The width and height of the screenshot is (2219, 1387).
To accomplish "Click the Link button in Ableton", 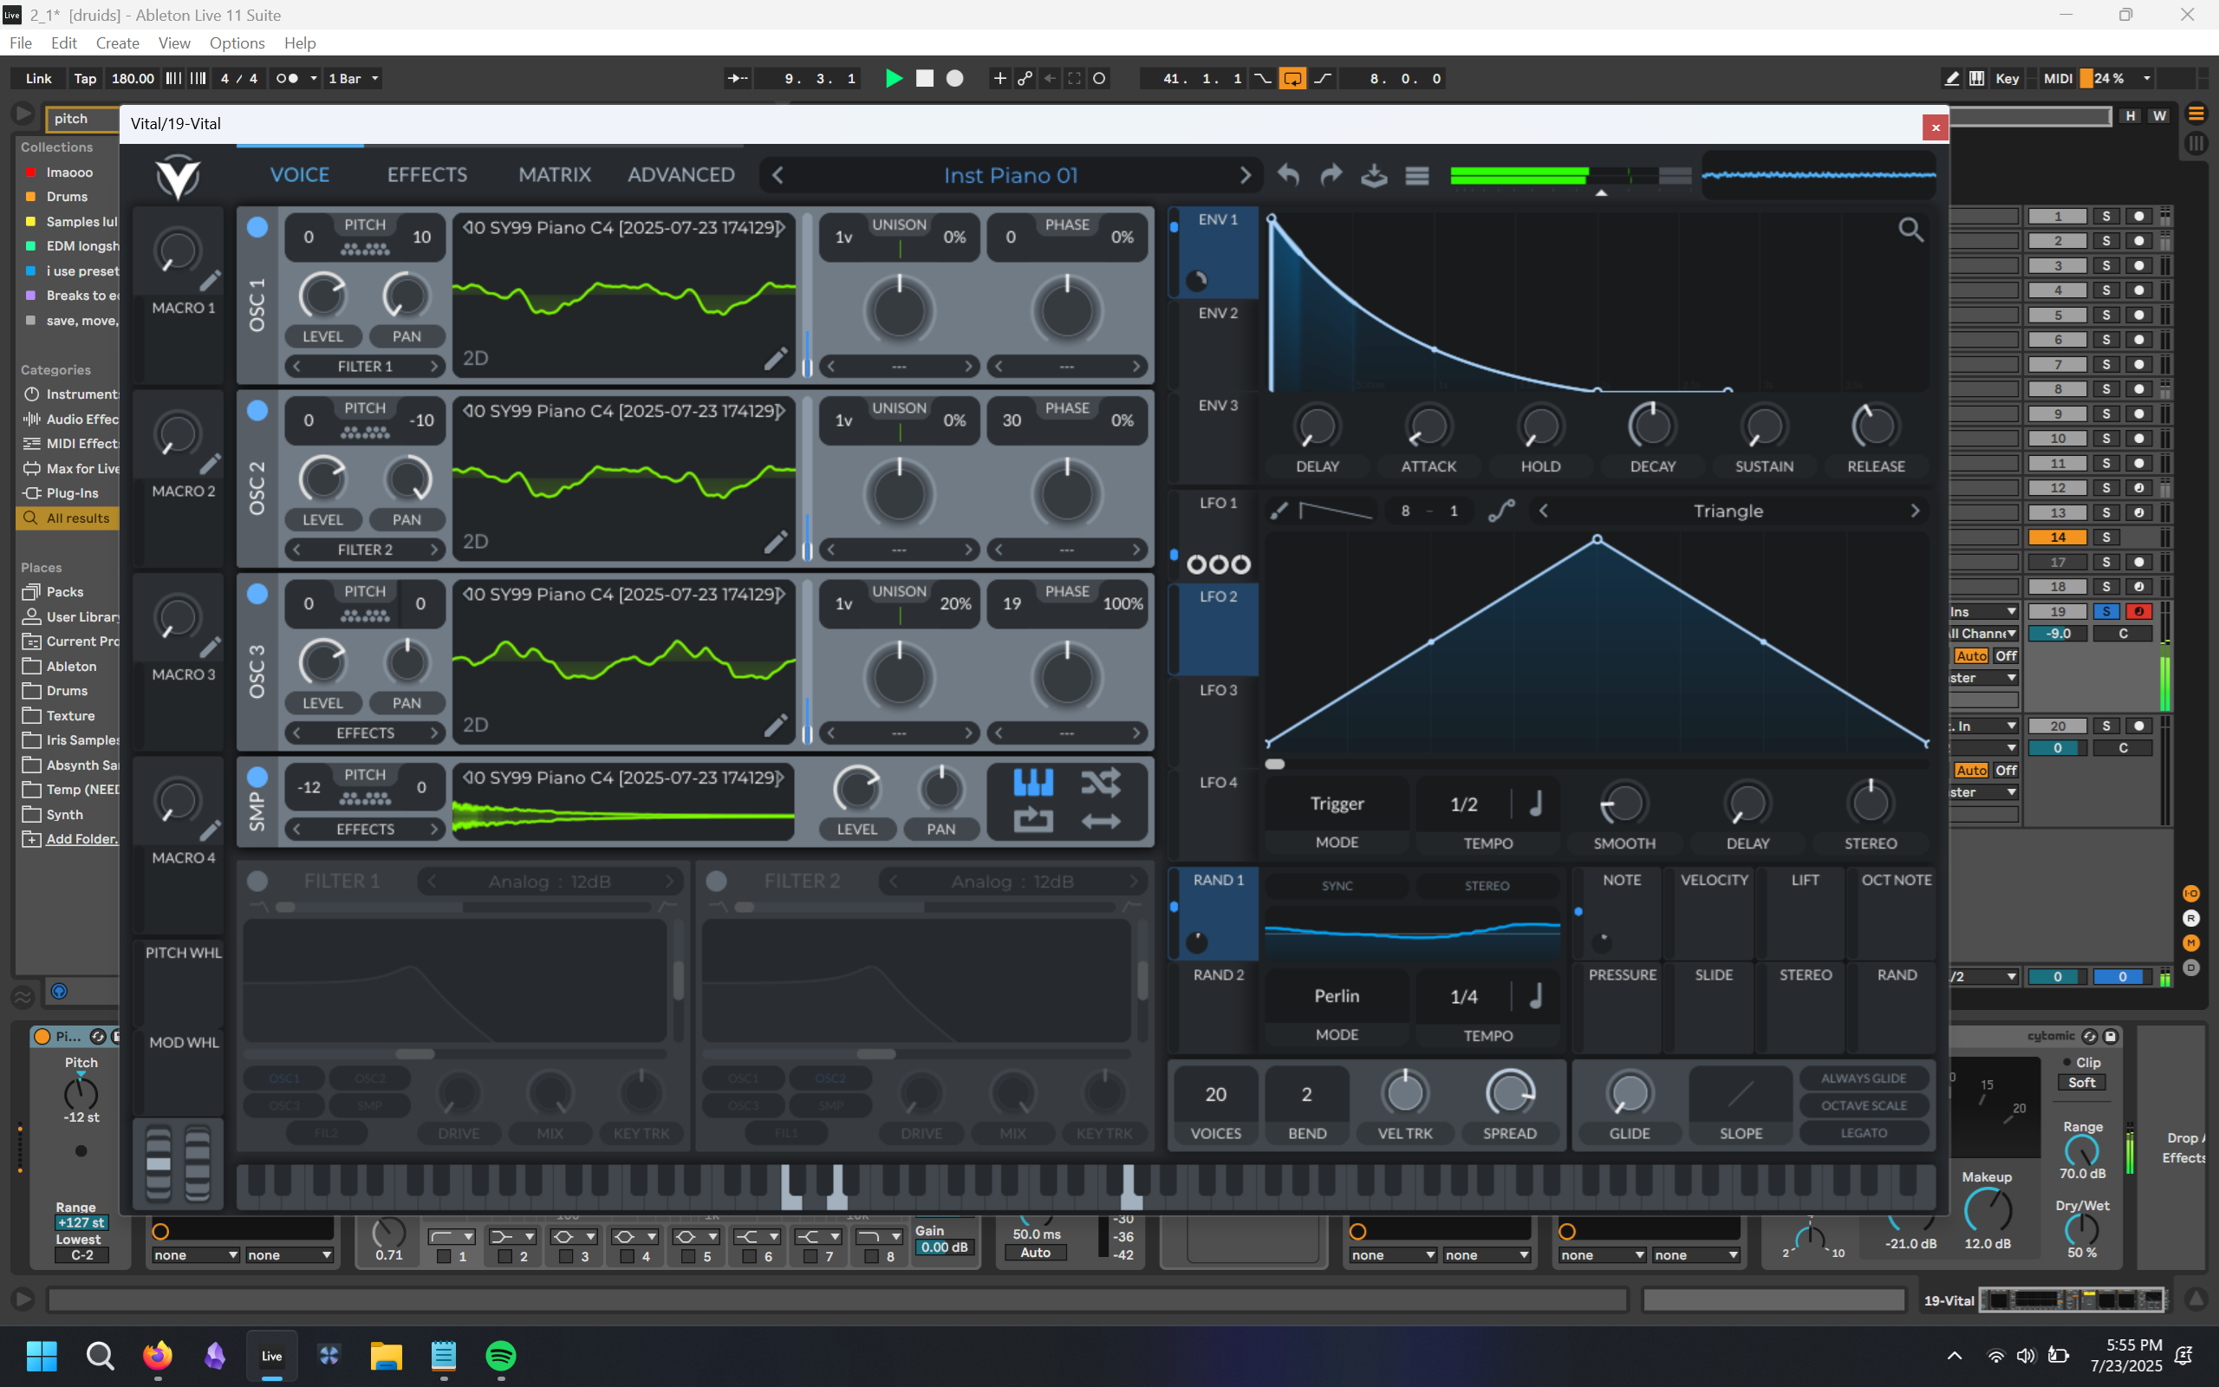I will pyautogui.click(x=38, y=79).
